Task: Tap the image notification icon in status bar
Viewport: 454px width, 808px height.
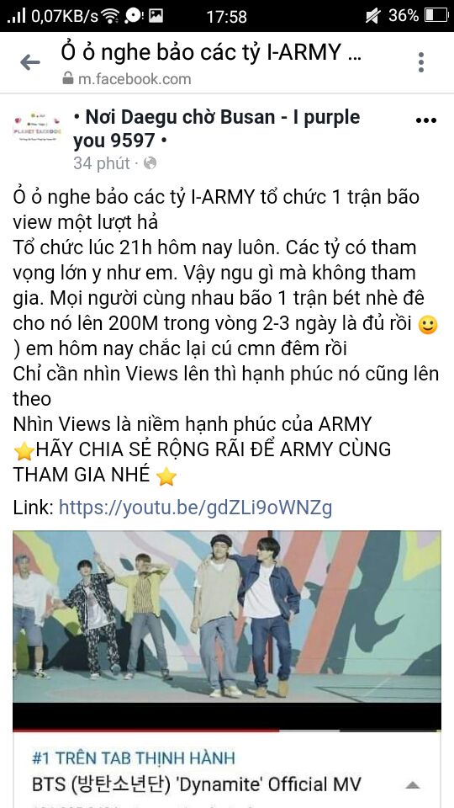Action: pos(156,16)
